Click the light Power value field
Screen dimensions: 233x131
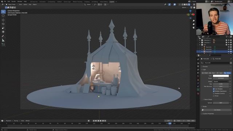(221, 78)
